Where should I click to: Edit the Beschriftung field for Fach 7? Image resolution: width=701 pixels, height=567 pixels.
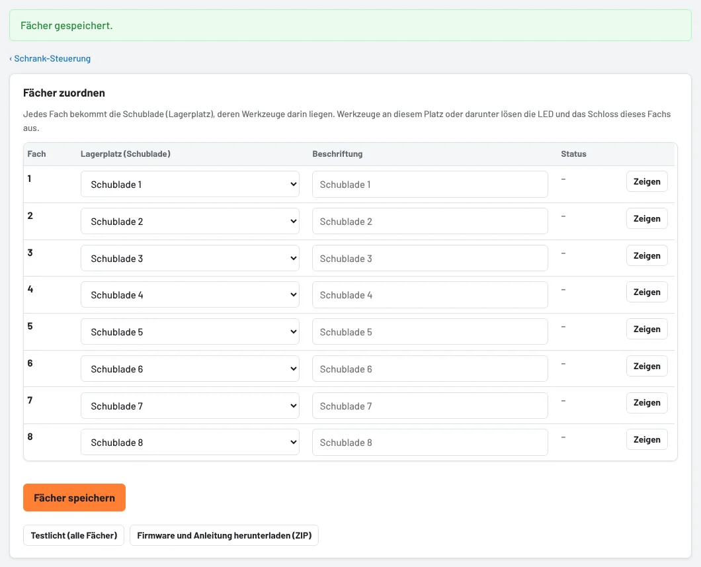coord(430,406)
